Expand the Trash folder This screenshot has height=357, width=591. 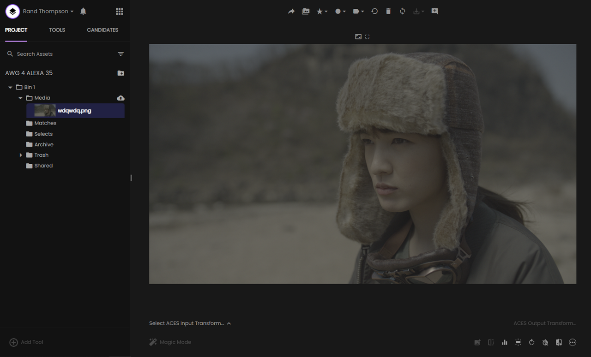coord(21,155)
